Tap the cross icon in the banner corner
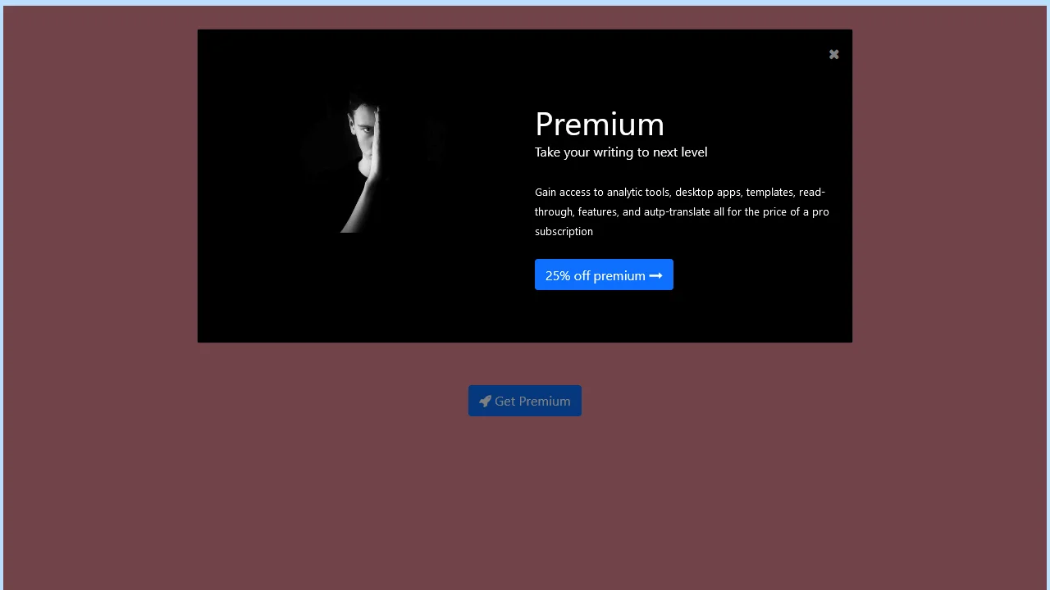The image size is (1050, 590). coord(833,54)
